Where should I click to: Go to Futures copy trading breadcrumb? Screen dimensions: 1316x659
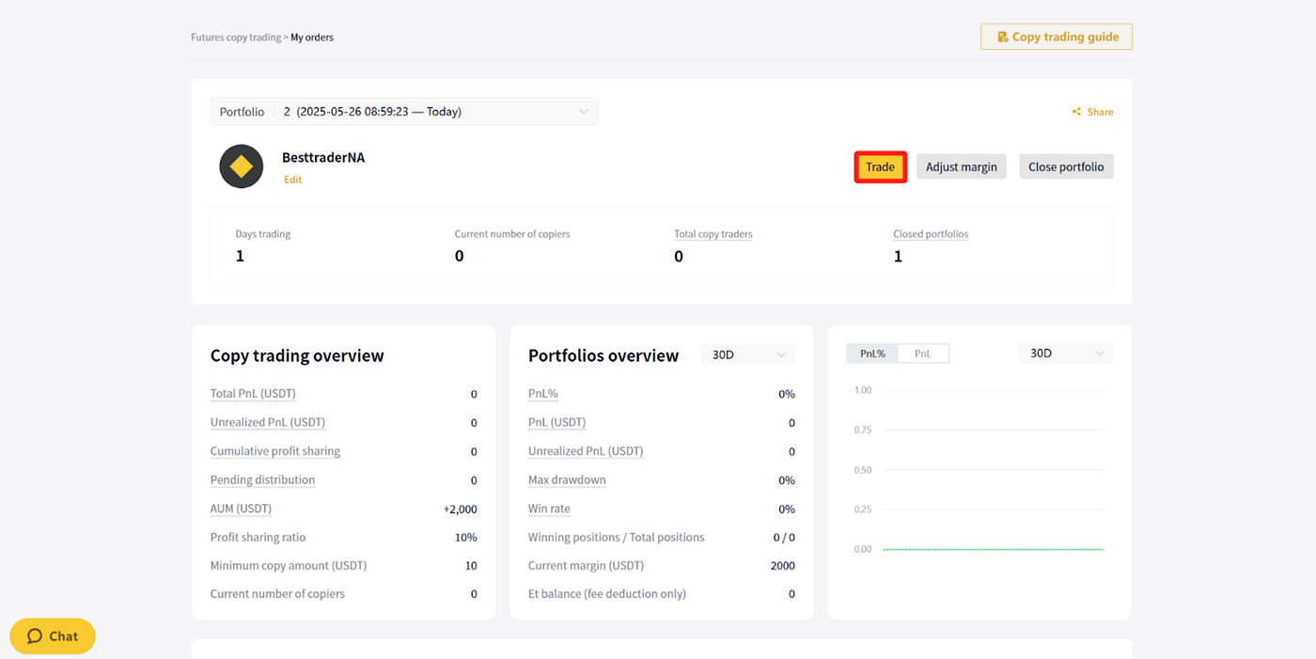click(x=236, y=38)
